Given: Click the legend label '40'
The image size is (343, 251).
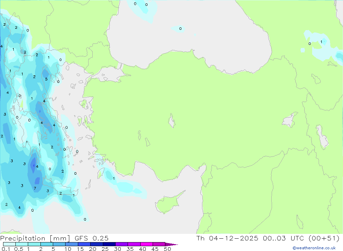Looking at the screenshot, I should pyautogui.click(x=142, y=249).
